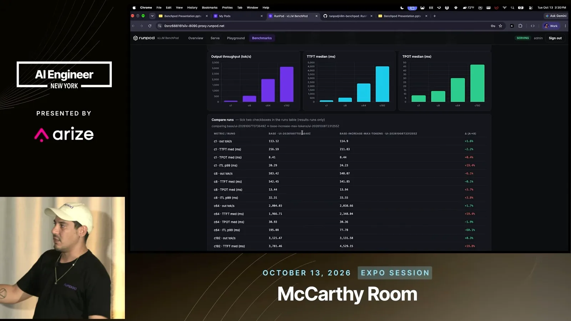Open a new tab with plus icon
Screen dimensions: 571x321
click(434, 16)
